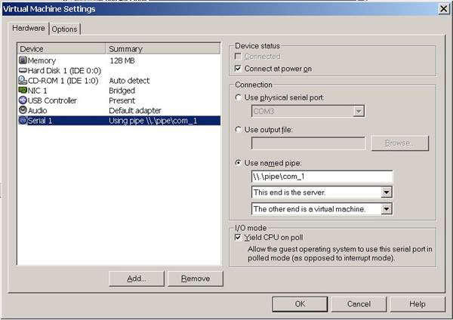Click the Remove button

(x=196, y=278)
